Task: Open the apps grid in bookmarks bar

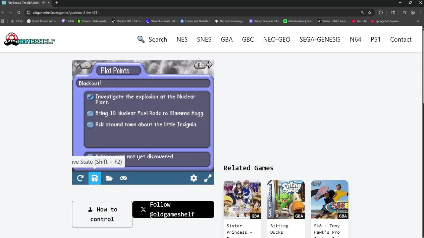Action: pyautogui.click(x=2, y=21)
